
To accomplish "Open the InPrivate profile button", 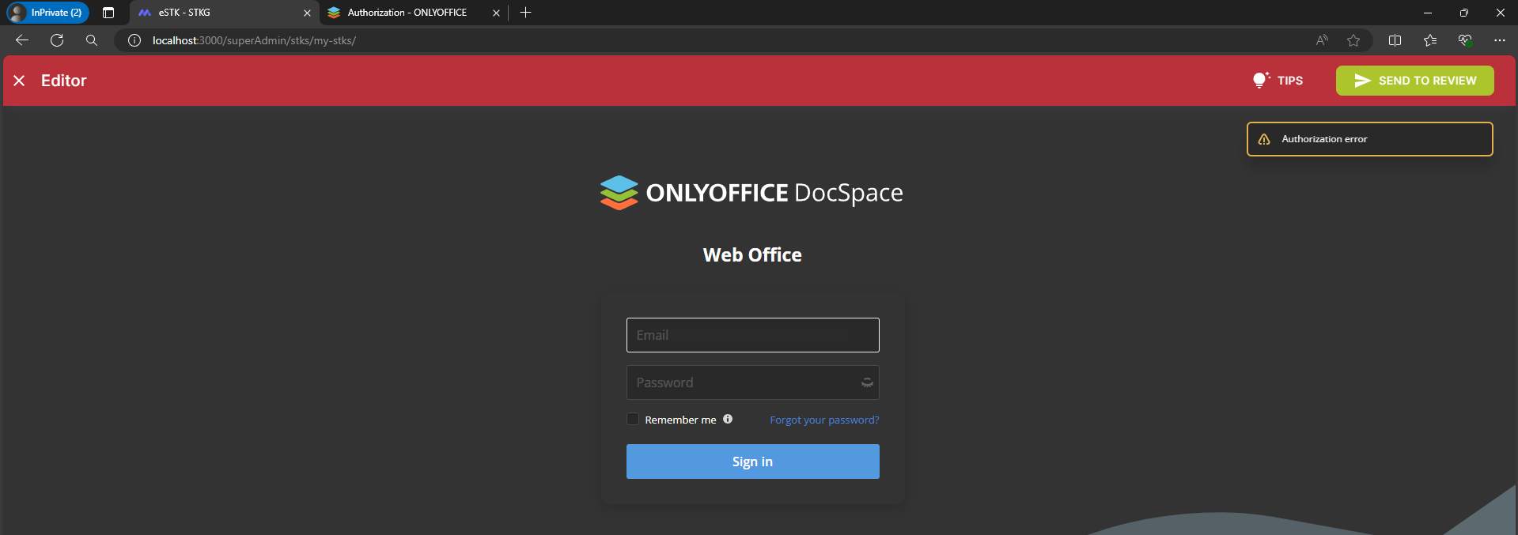I will click(x=47, y=13).
